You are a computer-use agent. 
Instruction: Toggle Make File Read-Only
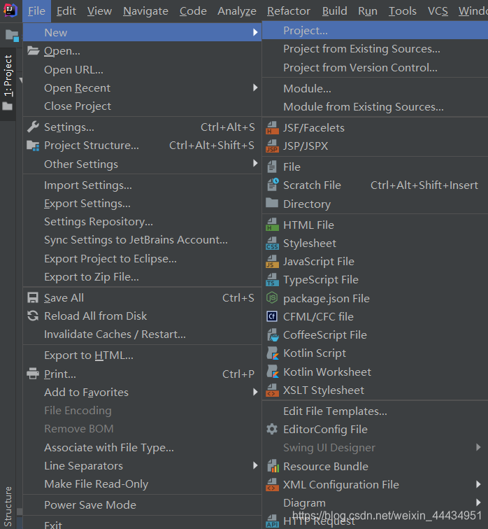tap(142, 484)
